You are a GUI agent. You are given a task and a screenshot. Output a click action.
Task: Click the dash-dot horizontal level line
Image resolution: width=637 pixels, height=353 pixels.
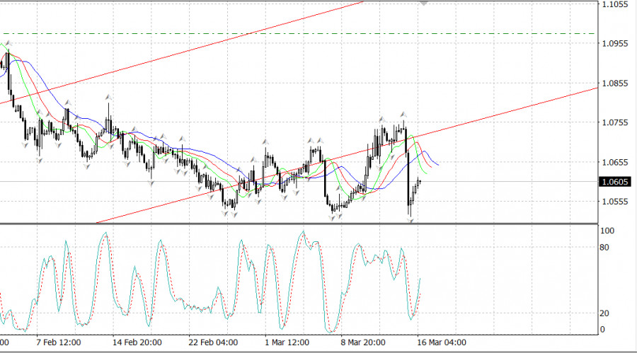[x=283, y=33]
